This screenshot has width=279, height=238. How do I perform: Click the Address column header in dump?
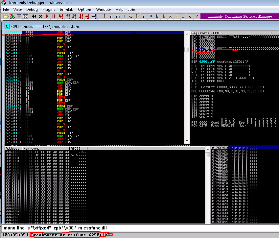tap(13, 149)
